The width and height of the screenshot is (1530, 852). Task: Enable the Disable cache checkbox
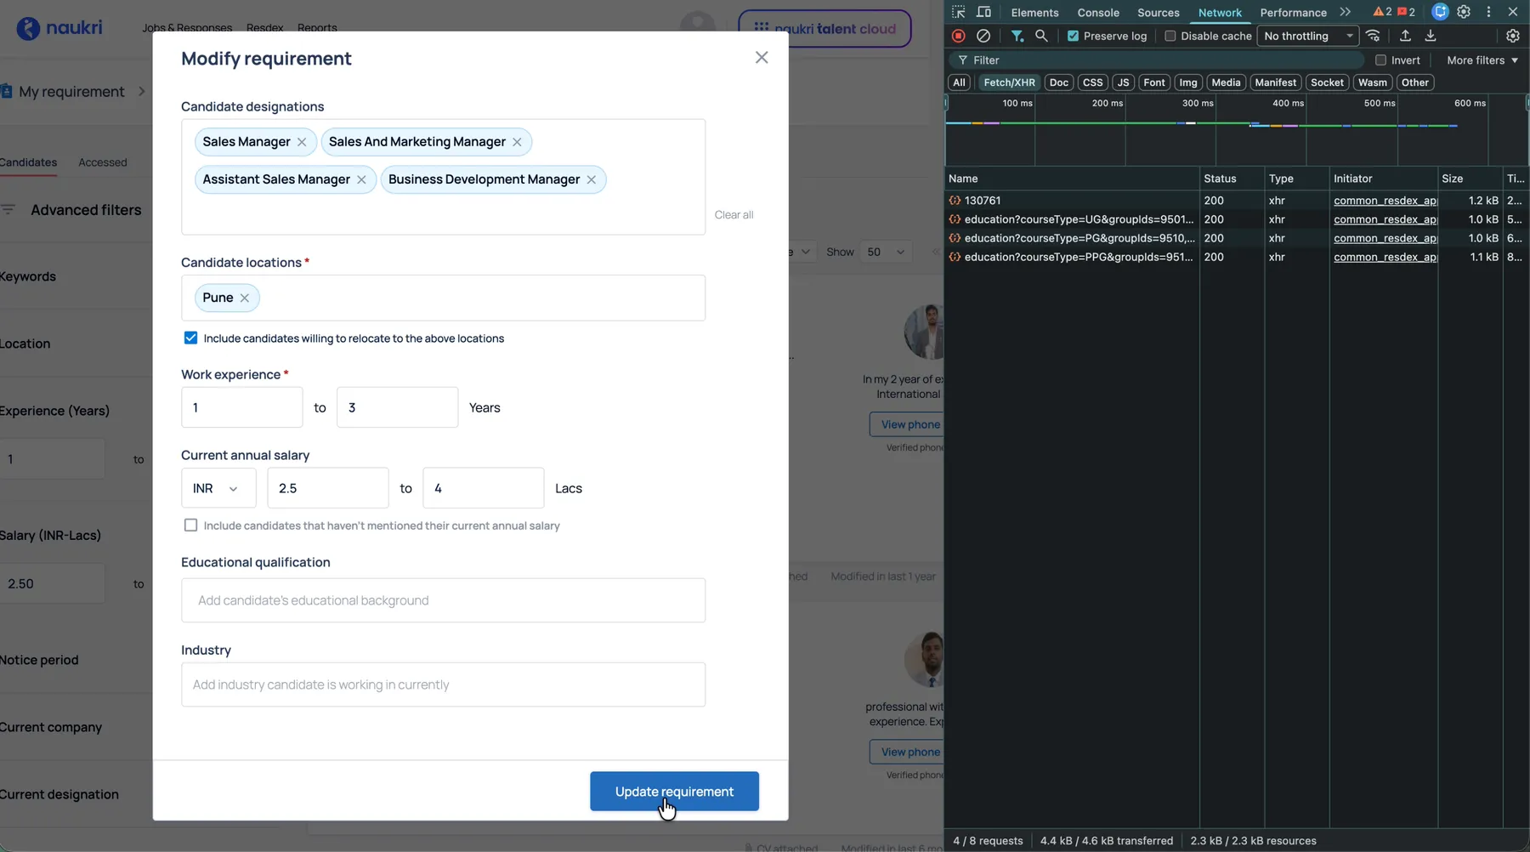[x=1170, y=36]
